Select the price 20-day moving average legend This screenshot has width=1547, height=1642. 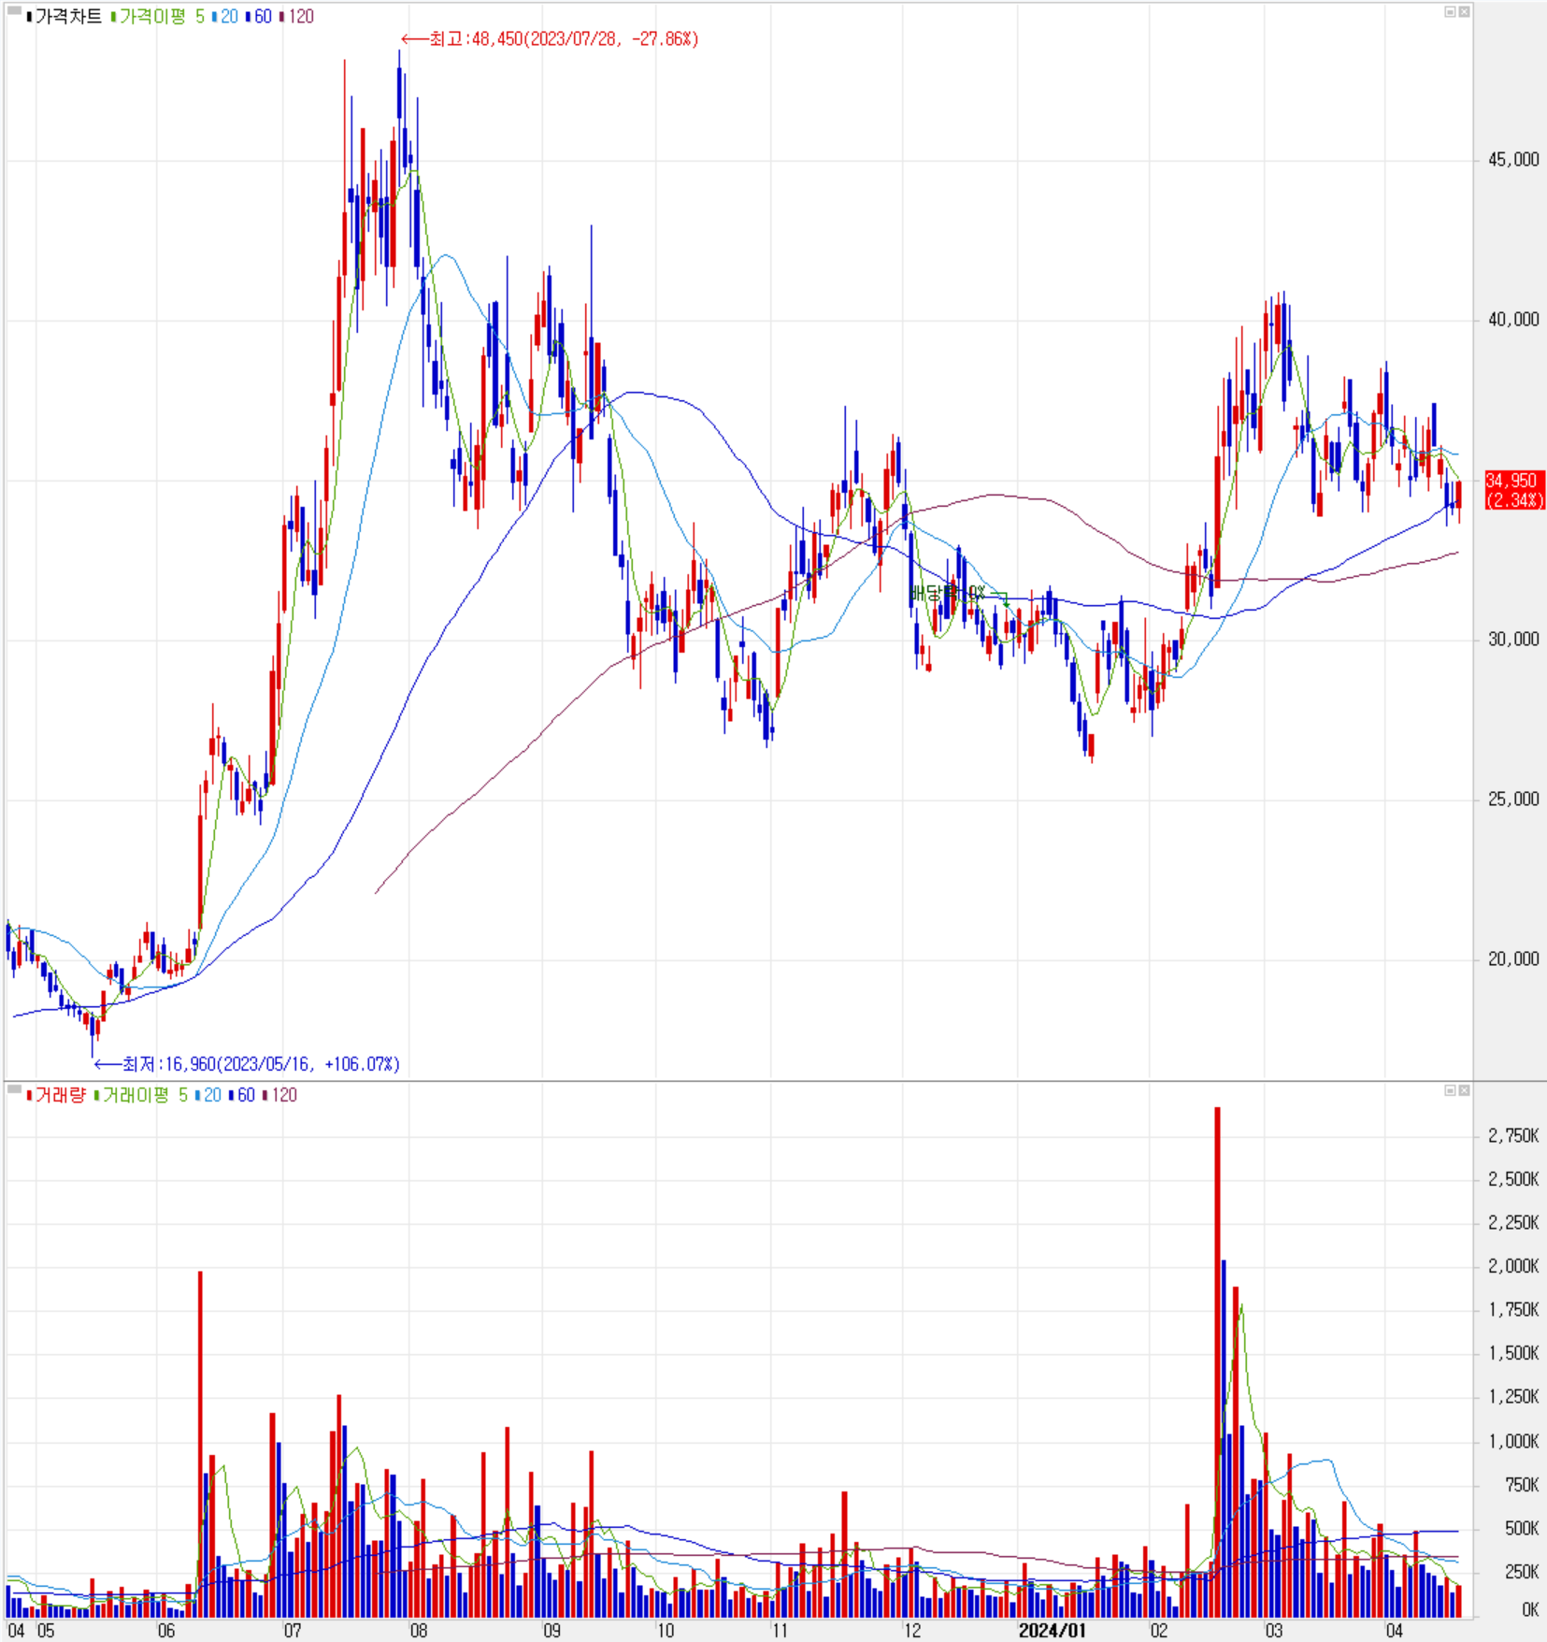[225, 17]
